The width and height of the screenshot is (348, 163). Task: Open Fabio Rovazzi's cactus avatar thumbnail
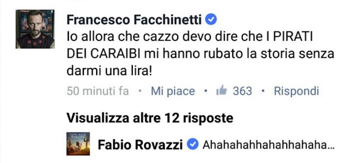[78, 144]
